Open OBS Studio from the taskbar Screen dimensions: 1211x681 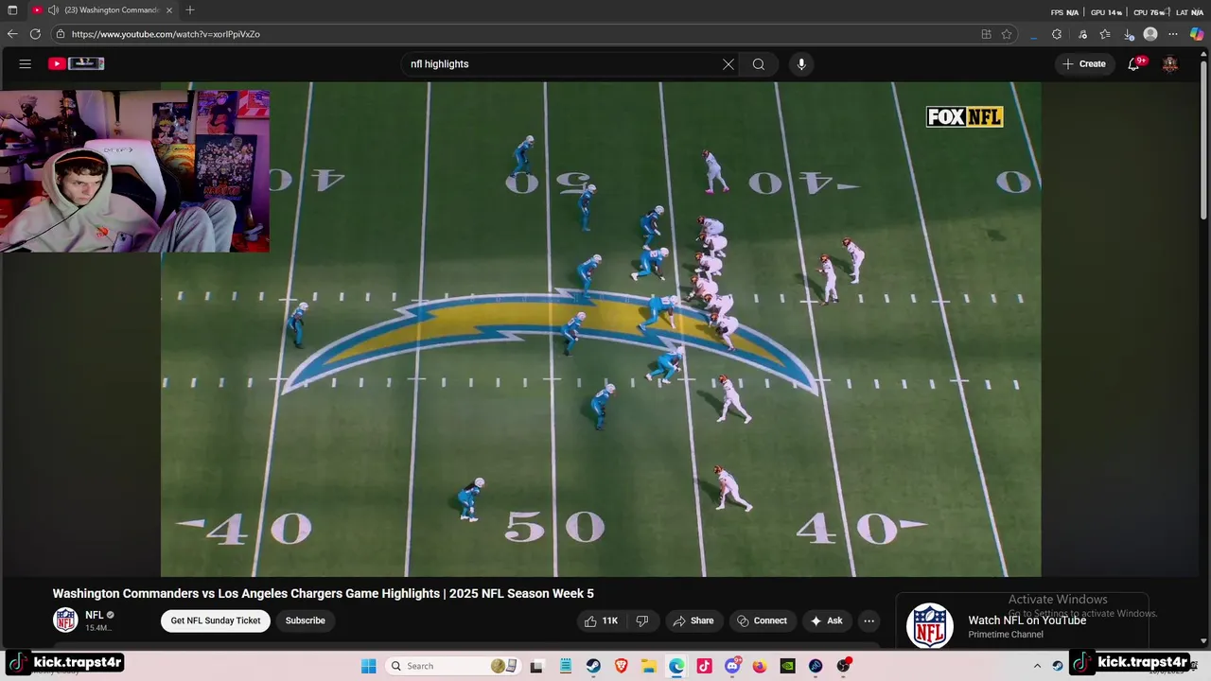[843, 666]
